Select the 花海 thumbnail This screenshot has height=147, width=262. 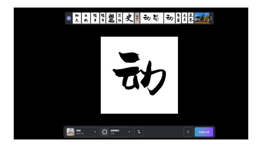120,18
